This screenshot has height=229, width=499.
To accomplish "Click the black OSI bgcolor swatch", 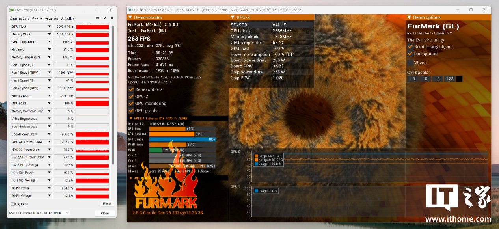I will tap(459, 79).
